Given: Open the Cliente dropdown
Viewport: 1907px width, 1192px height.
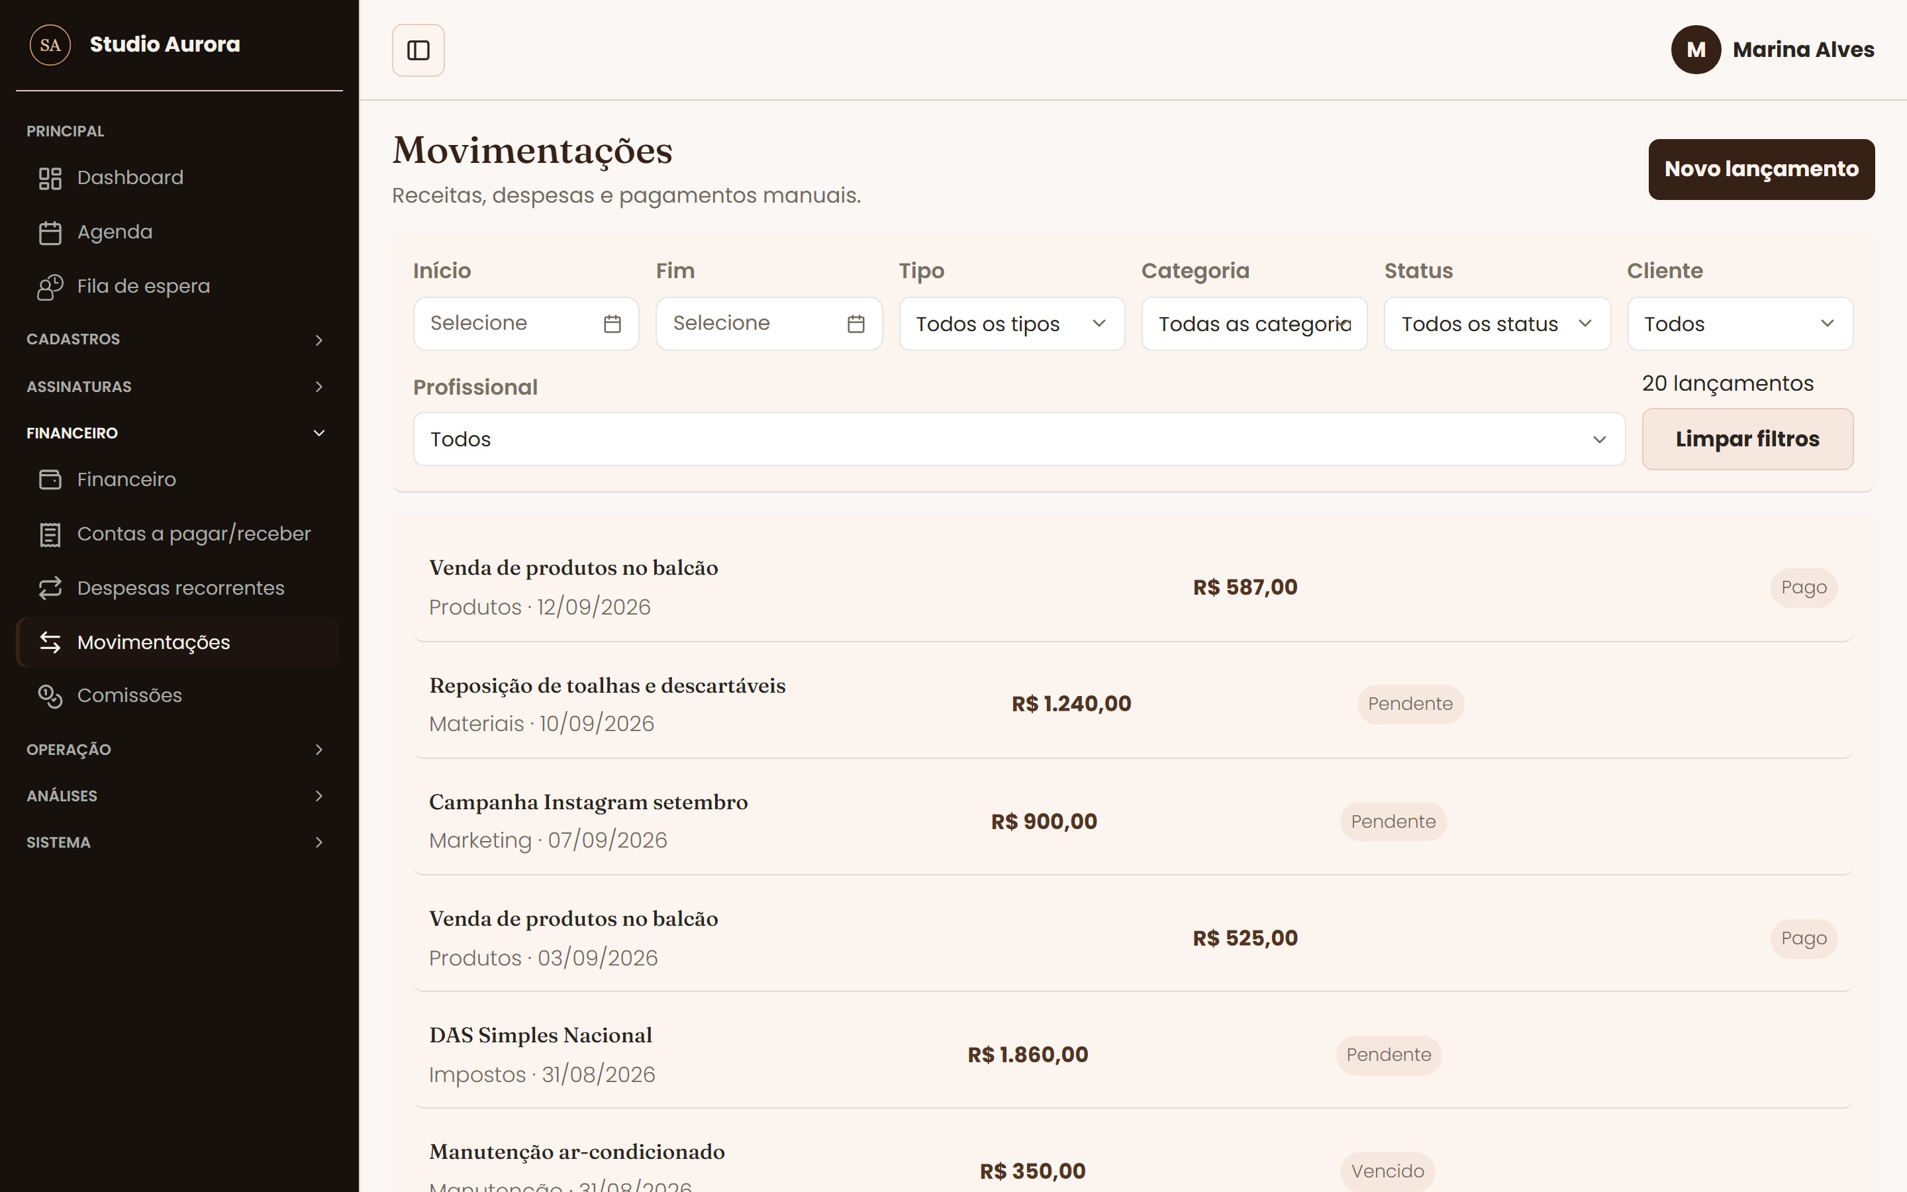Looking at the screenshot, I should [1740, 324].
